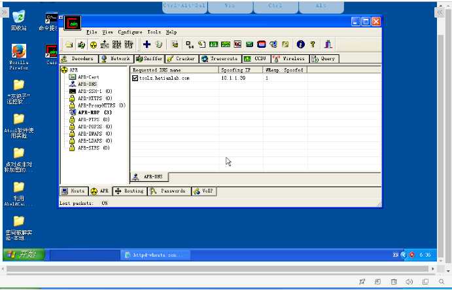The image size is (452, 290).
Task: Switch to the Cracker tab
Action: click(183, 59)
